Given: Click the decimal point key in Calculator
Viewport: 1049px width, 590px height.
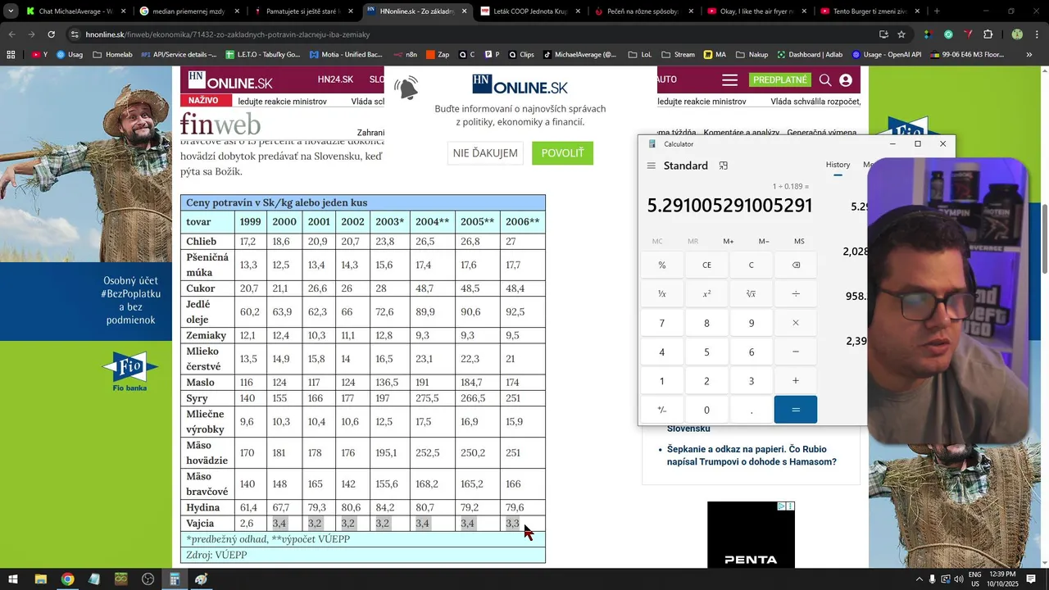Looking at the screenshot, I should coord(752,410).
